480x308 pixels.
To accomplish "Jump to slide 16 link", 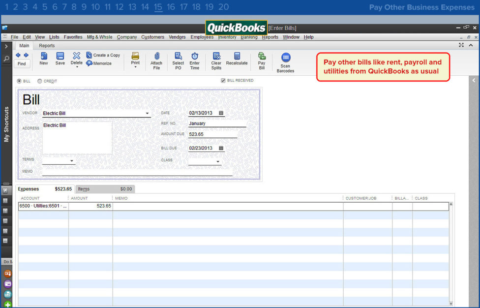I will 171,7.
